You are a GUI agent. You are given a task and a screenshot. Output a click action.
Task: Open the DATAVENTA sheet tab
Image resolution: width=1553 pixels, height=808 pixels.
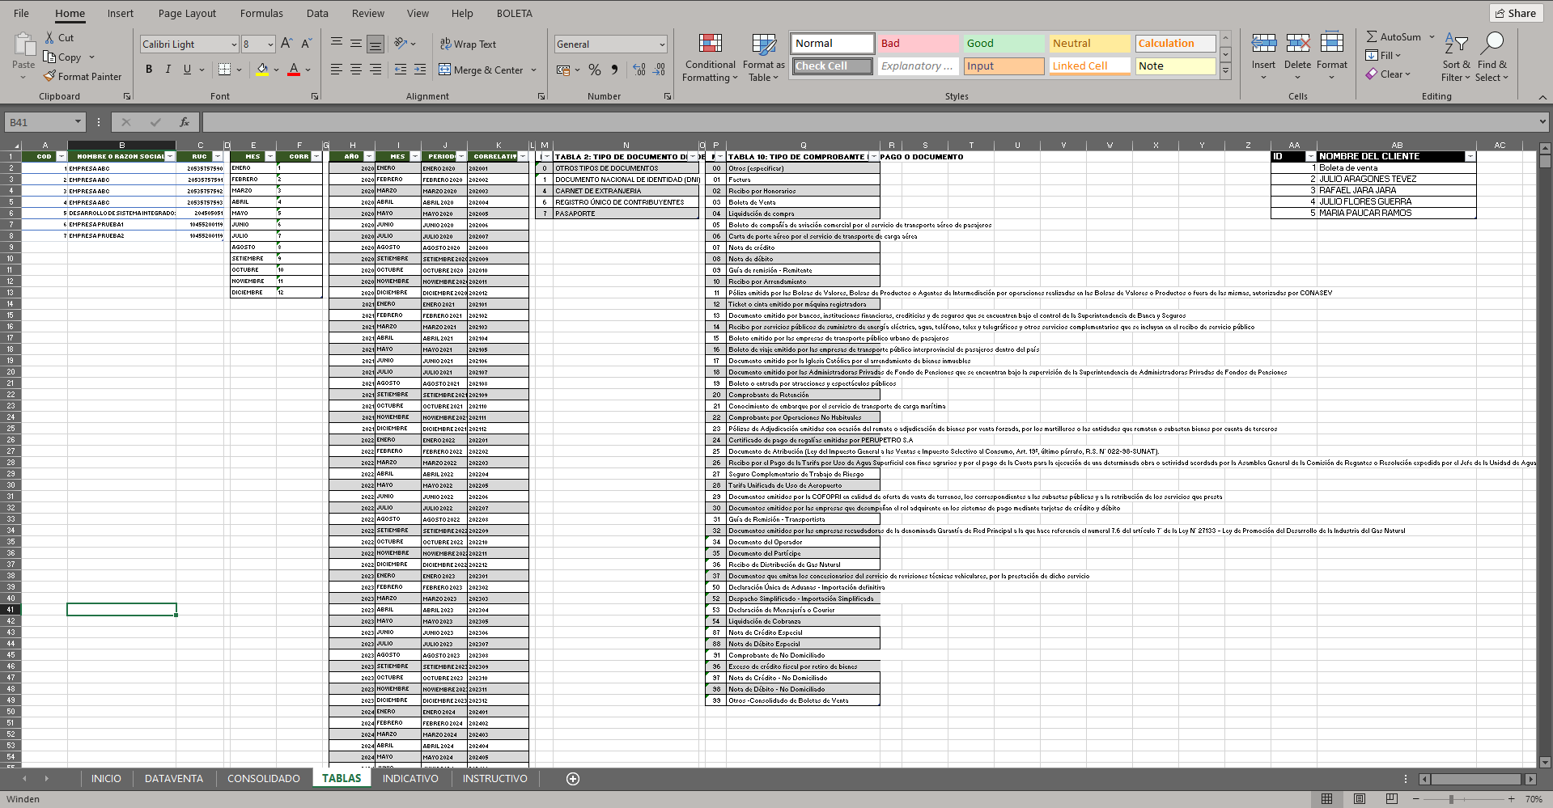tap(174, 779)
